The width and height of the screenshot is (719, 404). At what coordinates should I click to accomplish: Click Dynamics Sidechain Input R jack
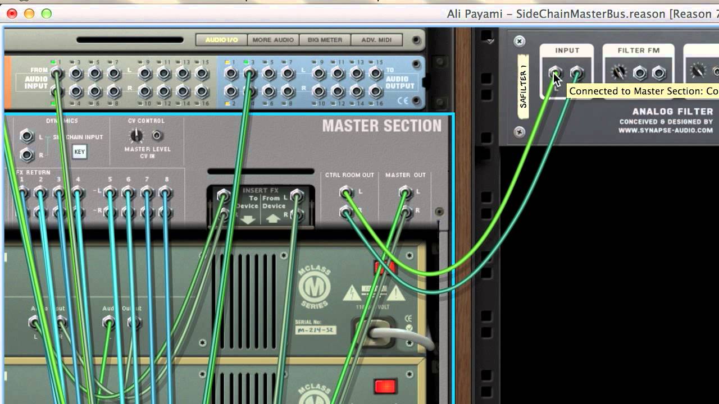pos(26,154)
